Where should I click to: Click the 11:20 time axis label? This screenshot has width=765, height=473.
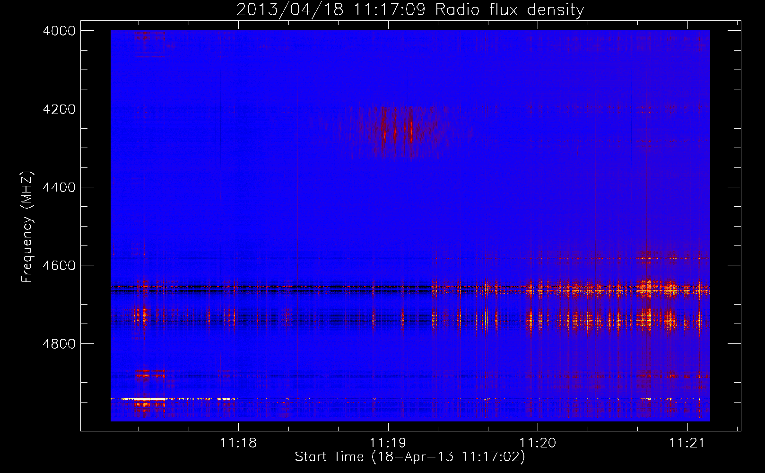tap(538, 443)
